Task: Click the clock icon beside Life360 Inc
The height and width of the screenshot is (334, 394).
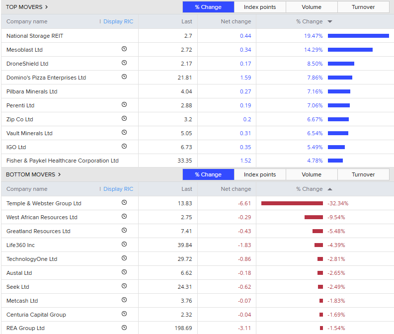Action: click(x=124, y=245)
